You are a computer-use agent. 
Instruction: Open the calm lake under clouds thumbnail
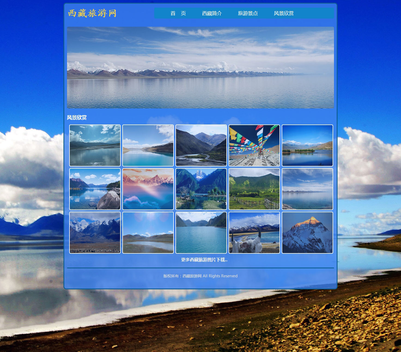tap(307, 189)
